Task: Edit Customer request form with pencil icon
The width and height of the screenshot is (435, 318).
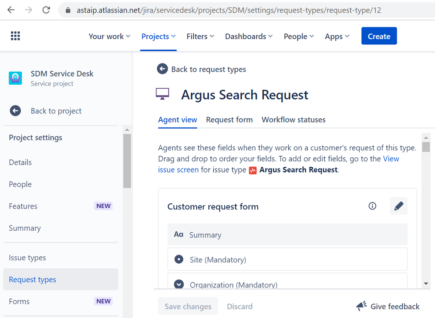Action: point(399,206)
